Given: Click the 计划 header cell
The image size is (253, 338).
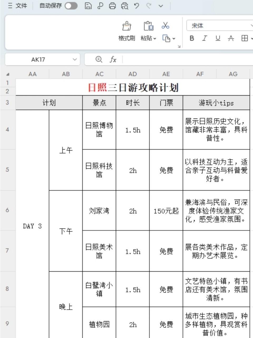Looking at the screenshot, I should 49,103.
